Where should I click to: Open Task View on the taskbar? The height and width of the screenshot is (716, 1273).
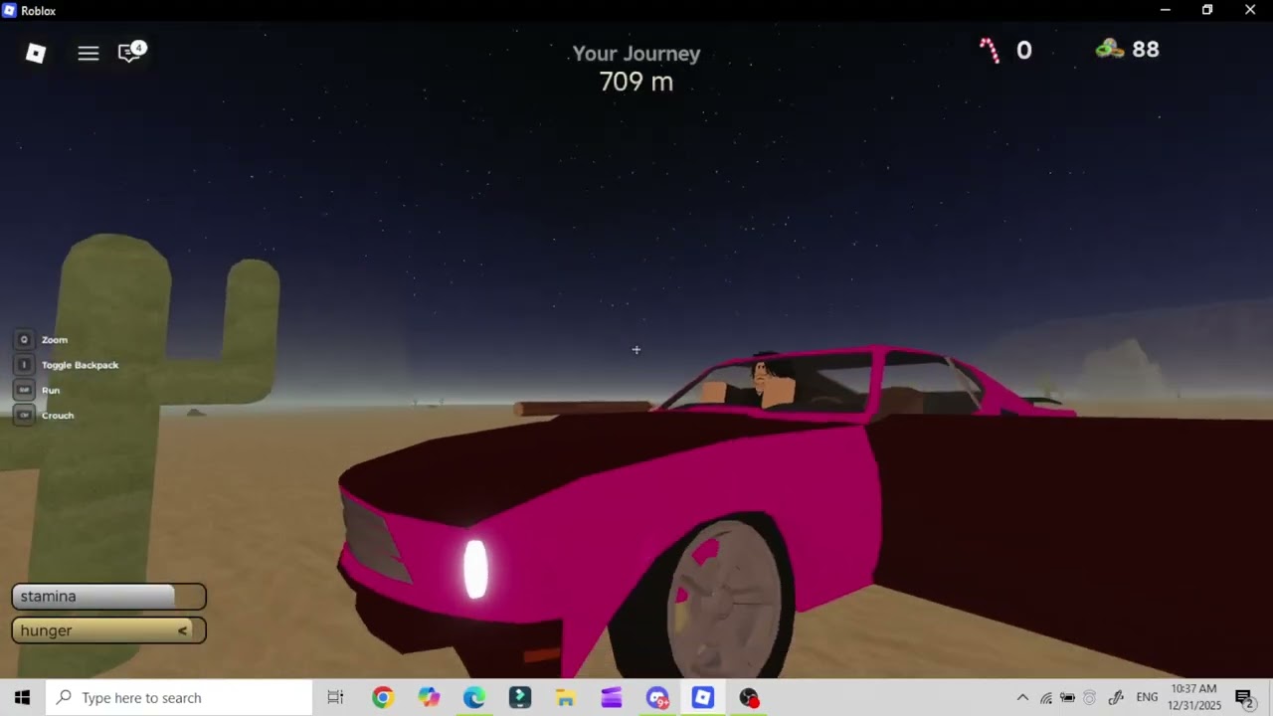tap(335, 698)
